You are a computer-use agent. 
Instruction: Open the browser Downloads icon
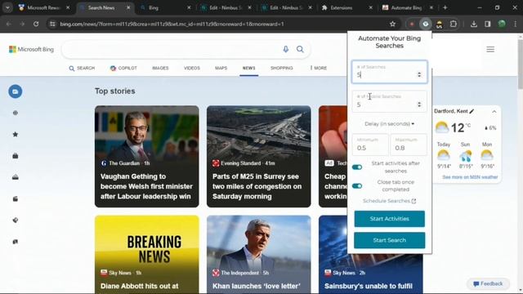click(x=474, y=24)
